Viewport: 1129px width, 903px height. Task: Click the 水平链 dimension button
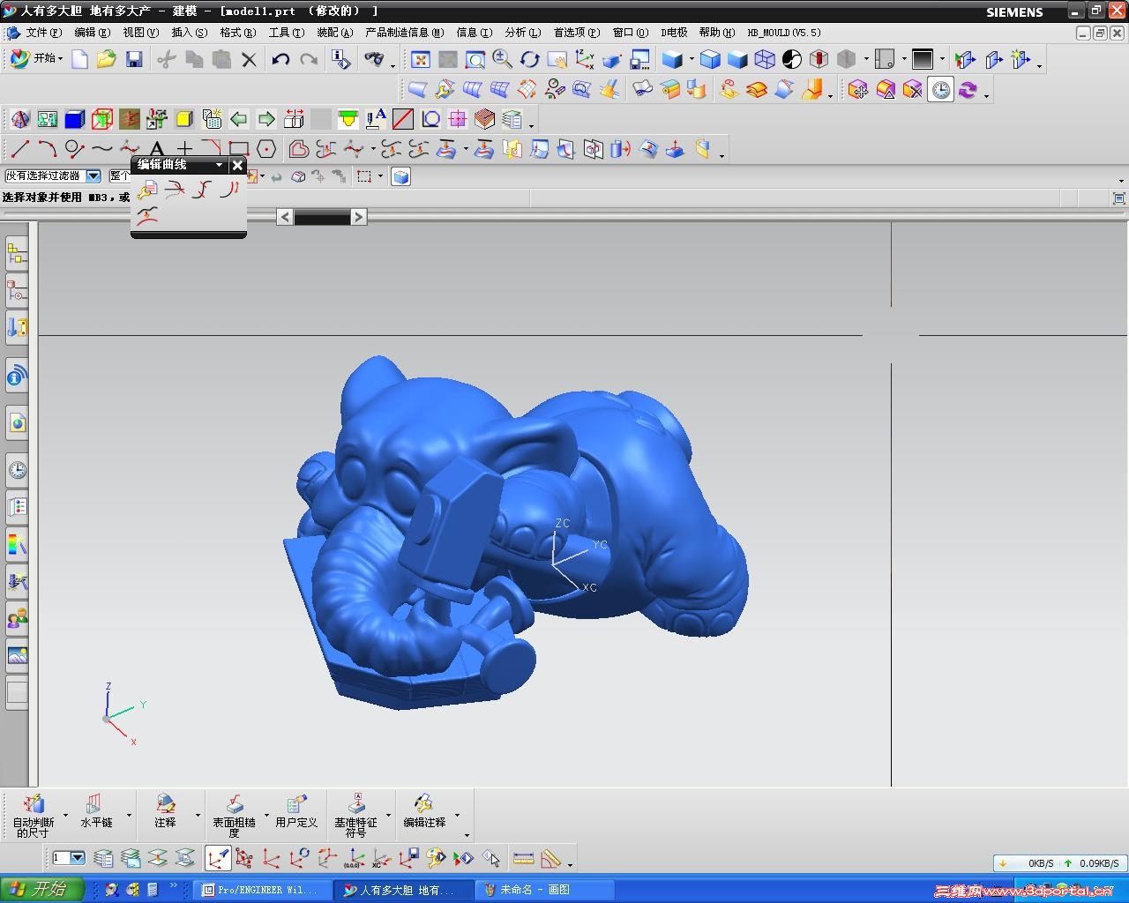[96, 811]
